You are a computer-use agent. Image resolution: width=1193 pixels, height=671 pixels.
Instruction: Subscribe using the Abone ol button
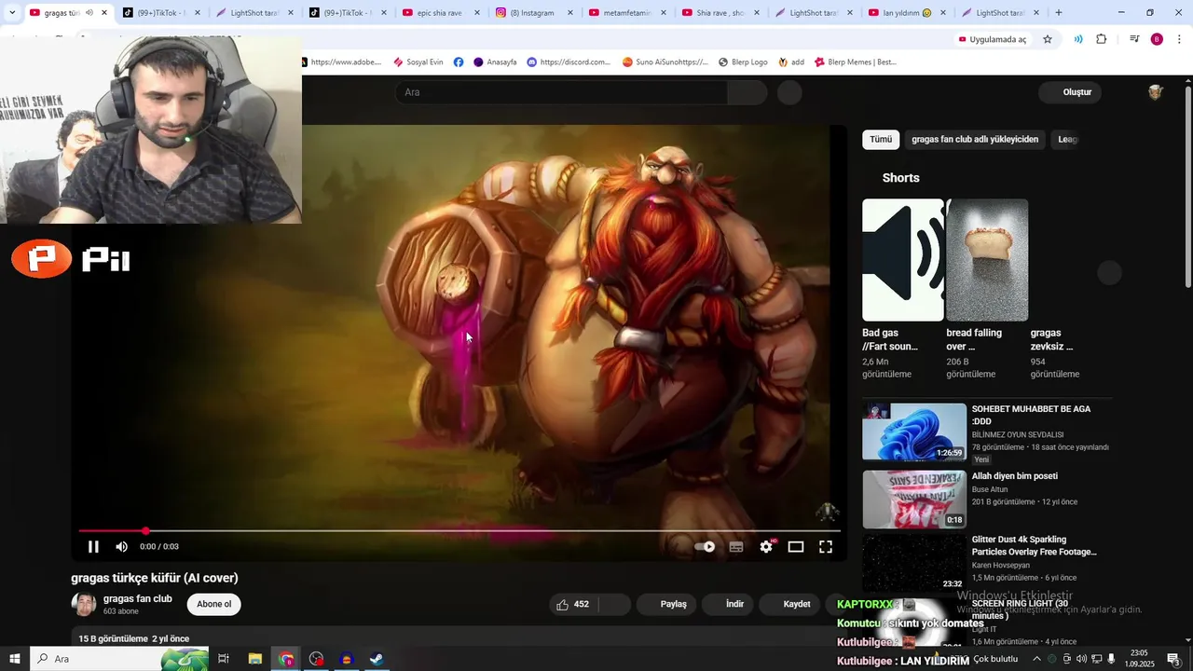[213, 604]
